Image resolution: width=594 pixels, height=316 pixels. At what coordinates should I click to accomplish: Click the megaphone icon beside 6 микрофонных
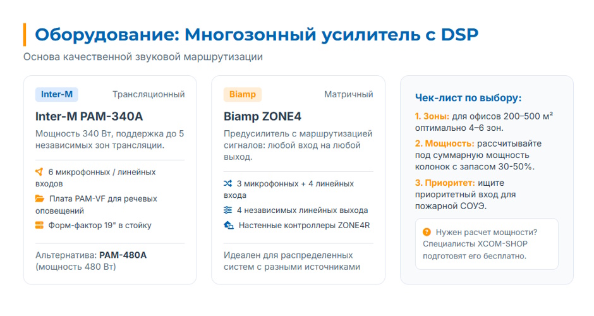pyautogui.click(x=39, y=172)
